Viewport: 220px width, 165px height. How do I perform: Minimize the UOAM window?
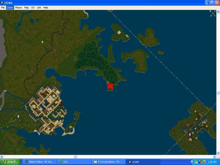(207, 3)
